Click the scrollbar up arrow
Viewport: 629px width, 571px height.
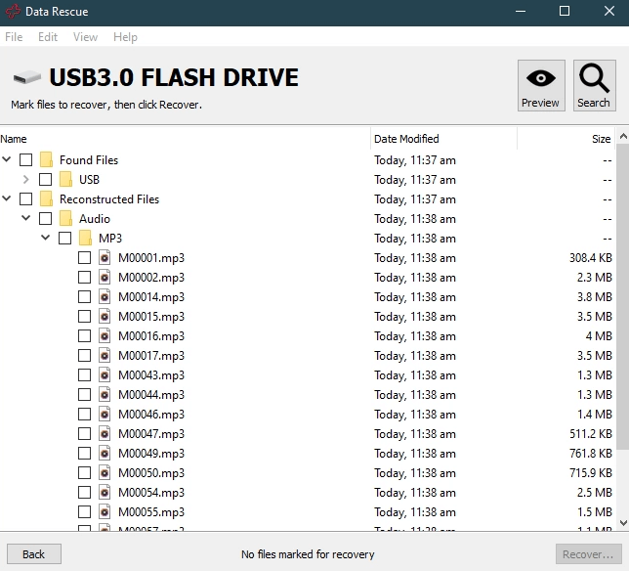(623, 137)
